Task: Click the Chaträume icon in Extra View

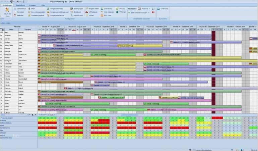Action: pos(164,8)
